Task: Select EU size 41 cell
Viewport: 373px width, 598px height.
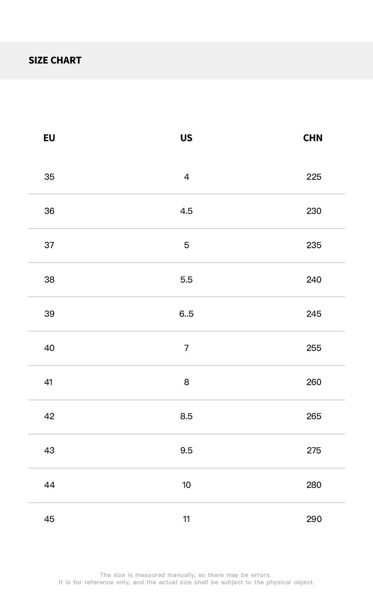Action: pos(48,382)
